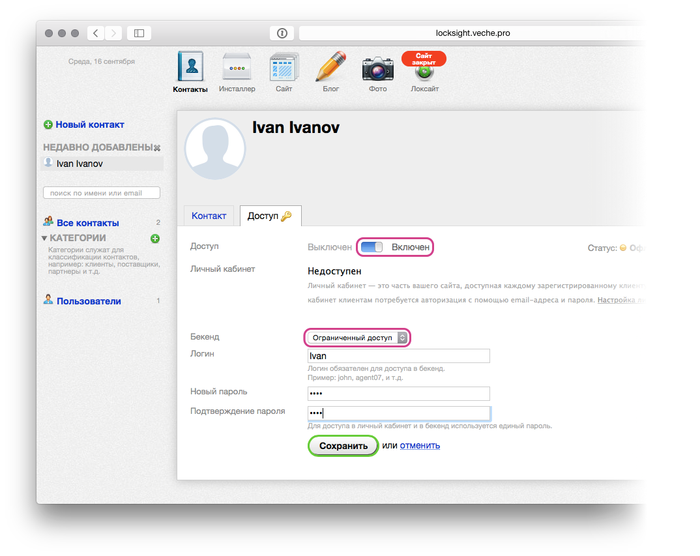
Task: Select Ivan Ivanov in recently added
Action: click(103, 164)
